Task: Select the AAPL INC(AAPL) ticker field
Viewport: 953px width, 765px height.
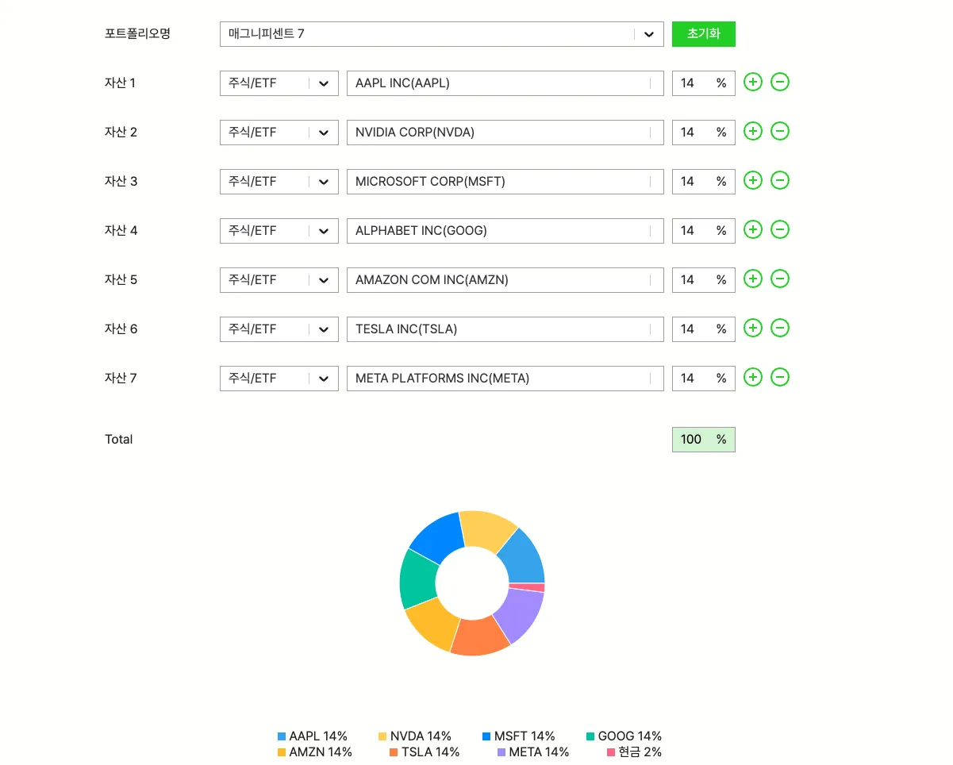Action: click(x=505, y=83)
